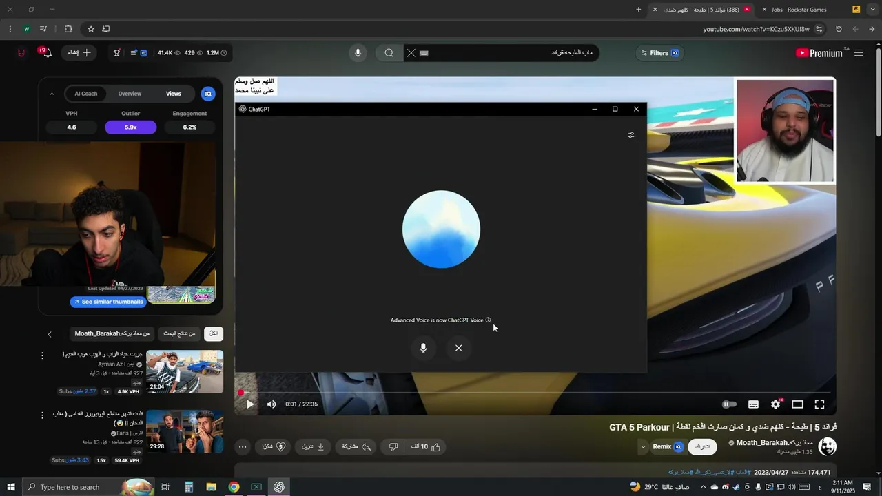Click the YouTube address bar URL
Screen dimensions: 882x496
point(756,29)
